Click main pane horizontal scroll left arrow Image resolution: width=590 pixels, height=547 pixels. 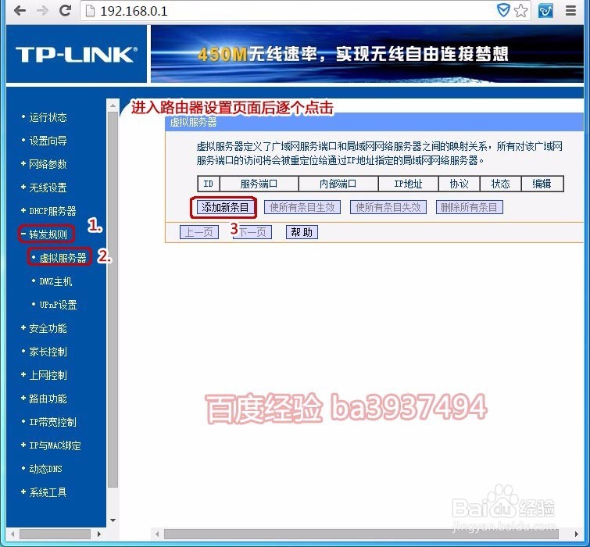pos(157,534)
